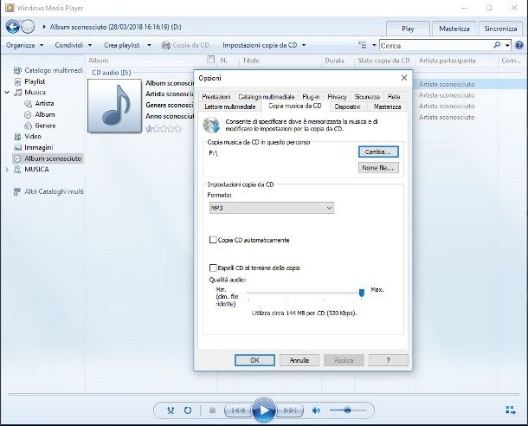The width and height of the screenshot is (528, 426).
Task: Expand the MUSICA drive node
Action: click(x=7, y=170)
